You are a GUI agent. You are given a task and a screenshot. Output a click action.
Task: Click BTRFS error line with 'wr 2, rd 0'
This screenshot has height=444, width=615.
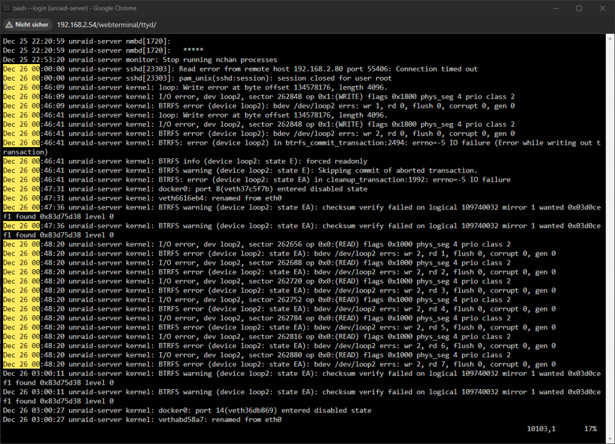coord(259,134)
